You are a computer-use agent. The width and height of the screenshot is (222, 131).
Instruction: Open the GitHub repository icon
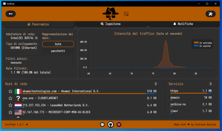click(x=111, y=125)
